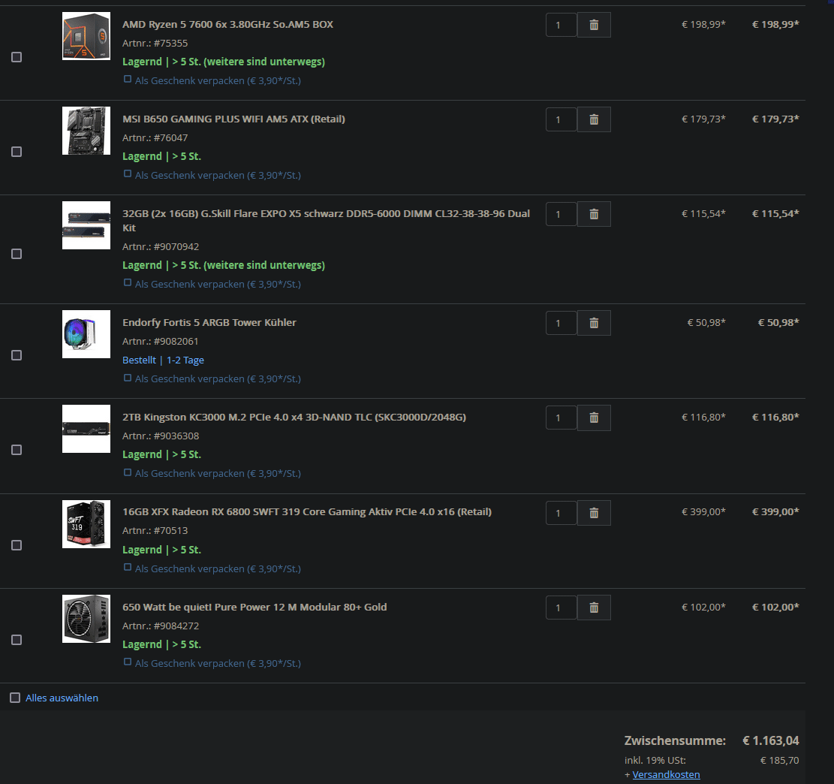Image resolution: width=834 pixels, height=784 pixels.
Task: Open Kingston KC3000 SSD thumbnail image
Action: (86, 429)
